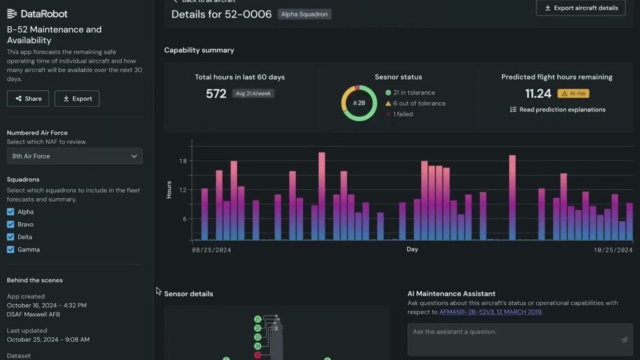640x360 pixels.
Task: Click the DataRobot logo icon
Action: 11,13
